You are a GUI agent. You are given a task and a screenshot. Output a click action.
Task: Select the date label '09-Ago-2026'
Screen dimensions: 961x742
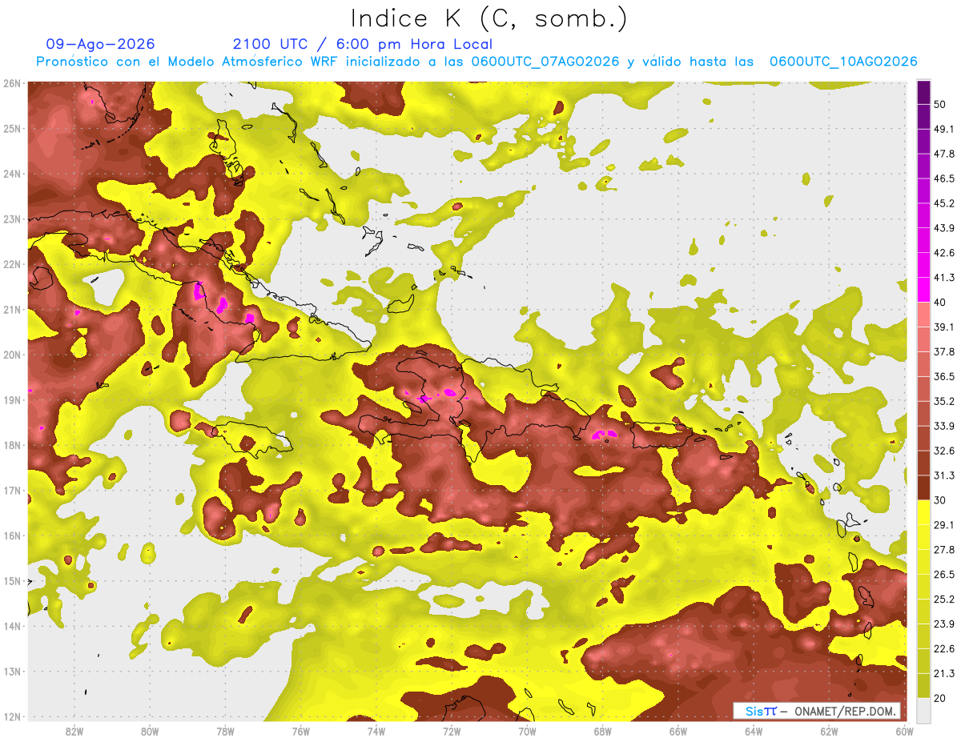point(100,44)
